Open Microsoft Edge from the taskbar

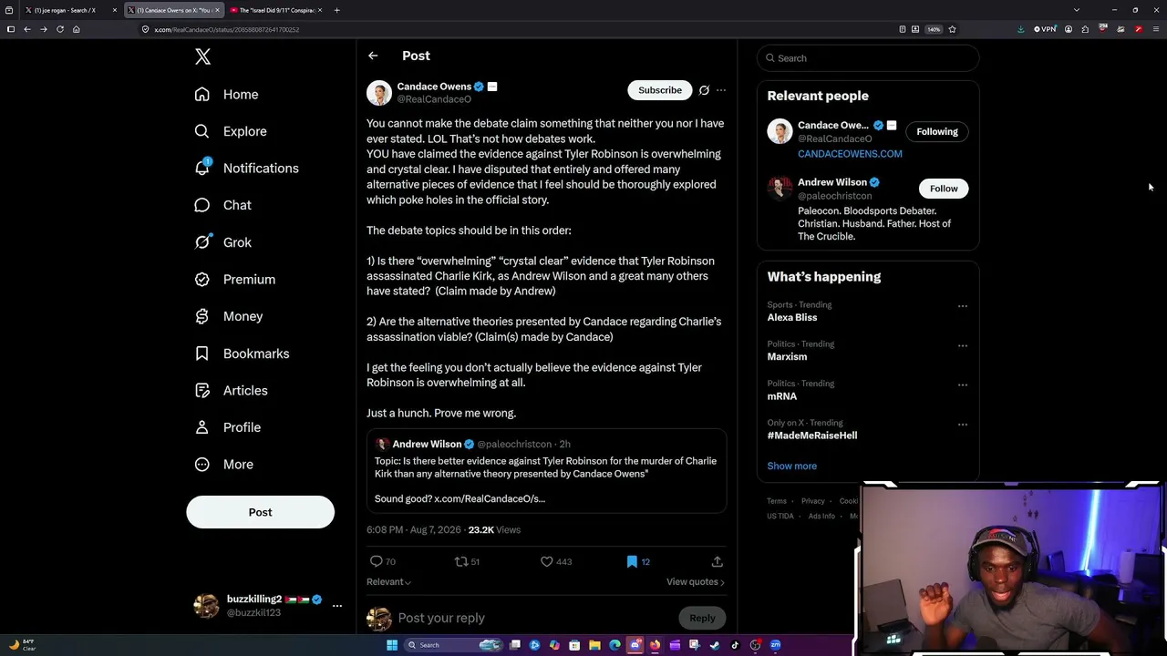click(614, 645)
